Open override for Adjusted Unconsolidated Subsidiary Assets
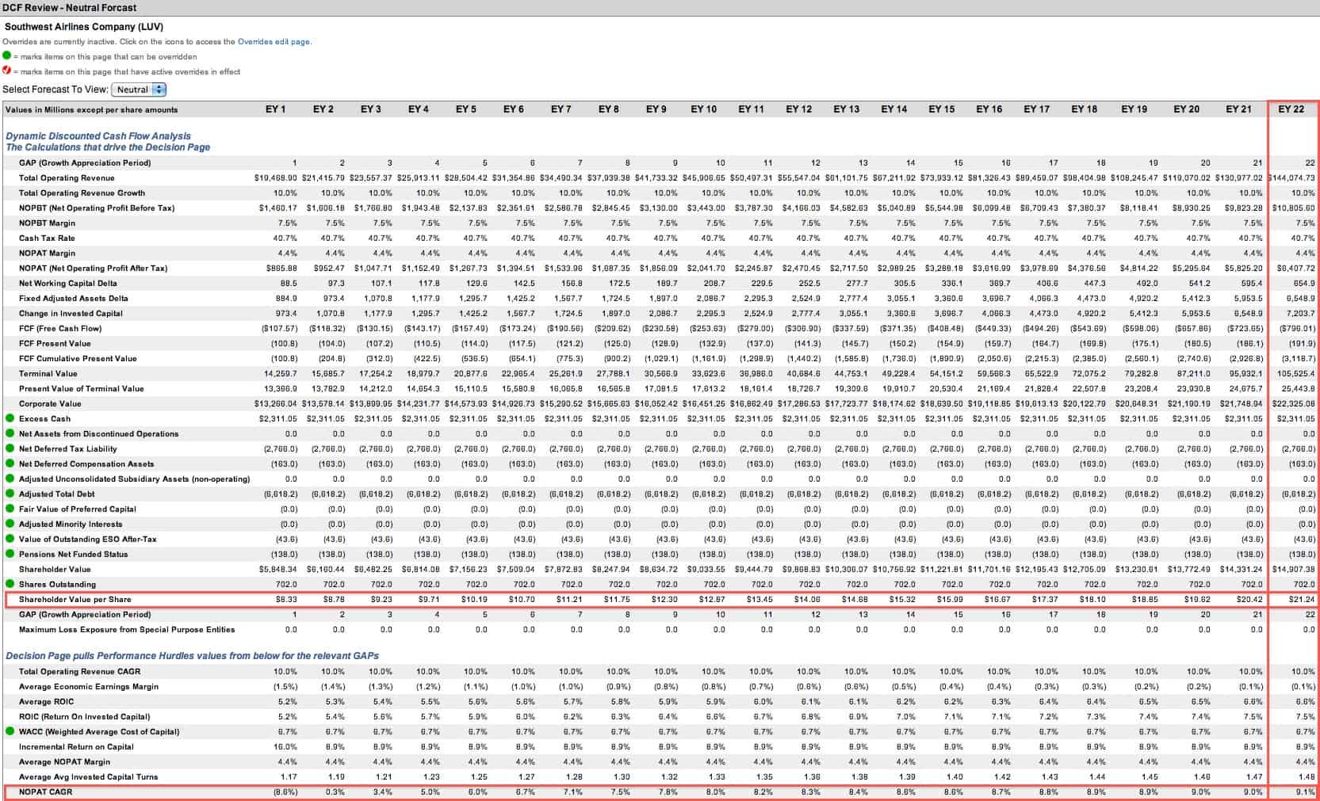1320x801 pixels. pos(10,479)
